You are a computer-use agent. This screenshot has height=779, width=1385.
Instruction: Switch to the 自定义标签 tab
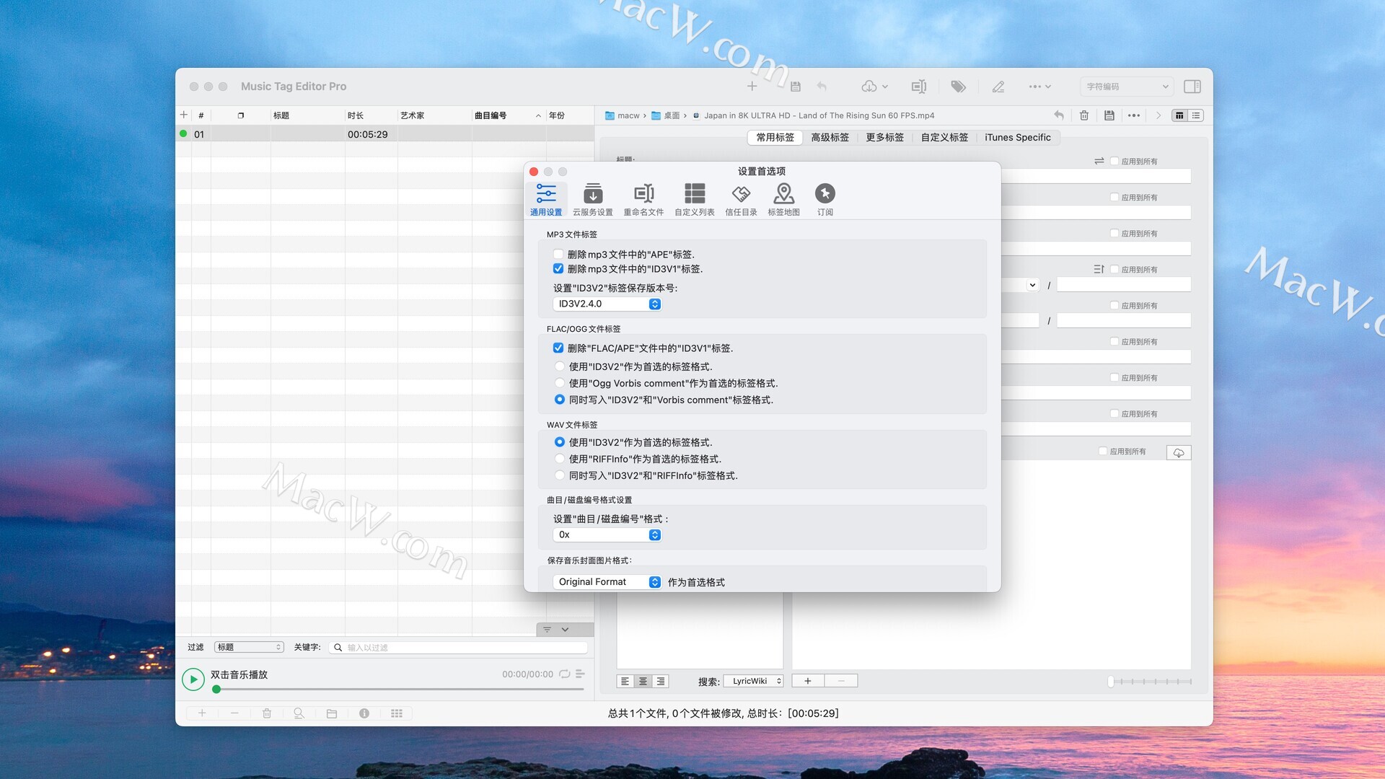tap(944, 137)
